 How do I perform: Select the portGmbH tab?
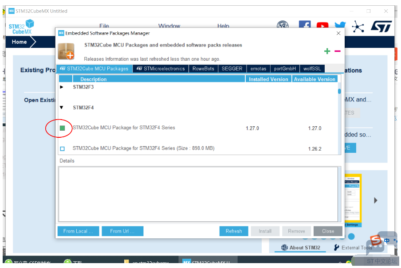point(285,69)
